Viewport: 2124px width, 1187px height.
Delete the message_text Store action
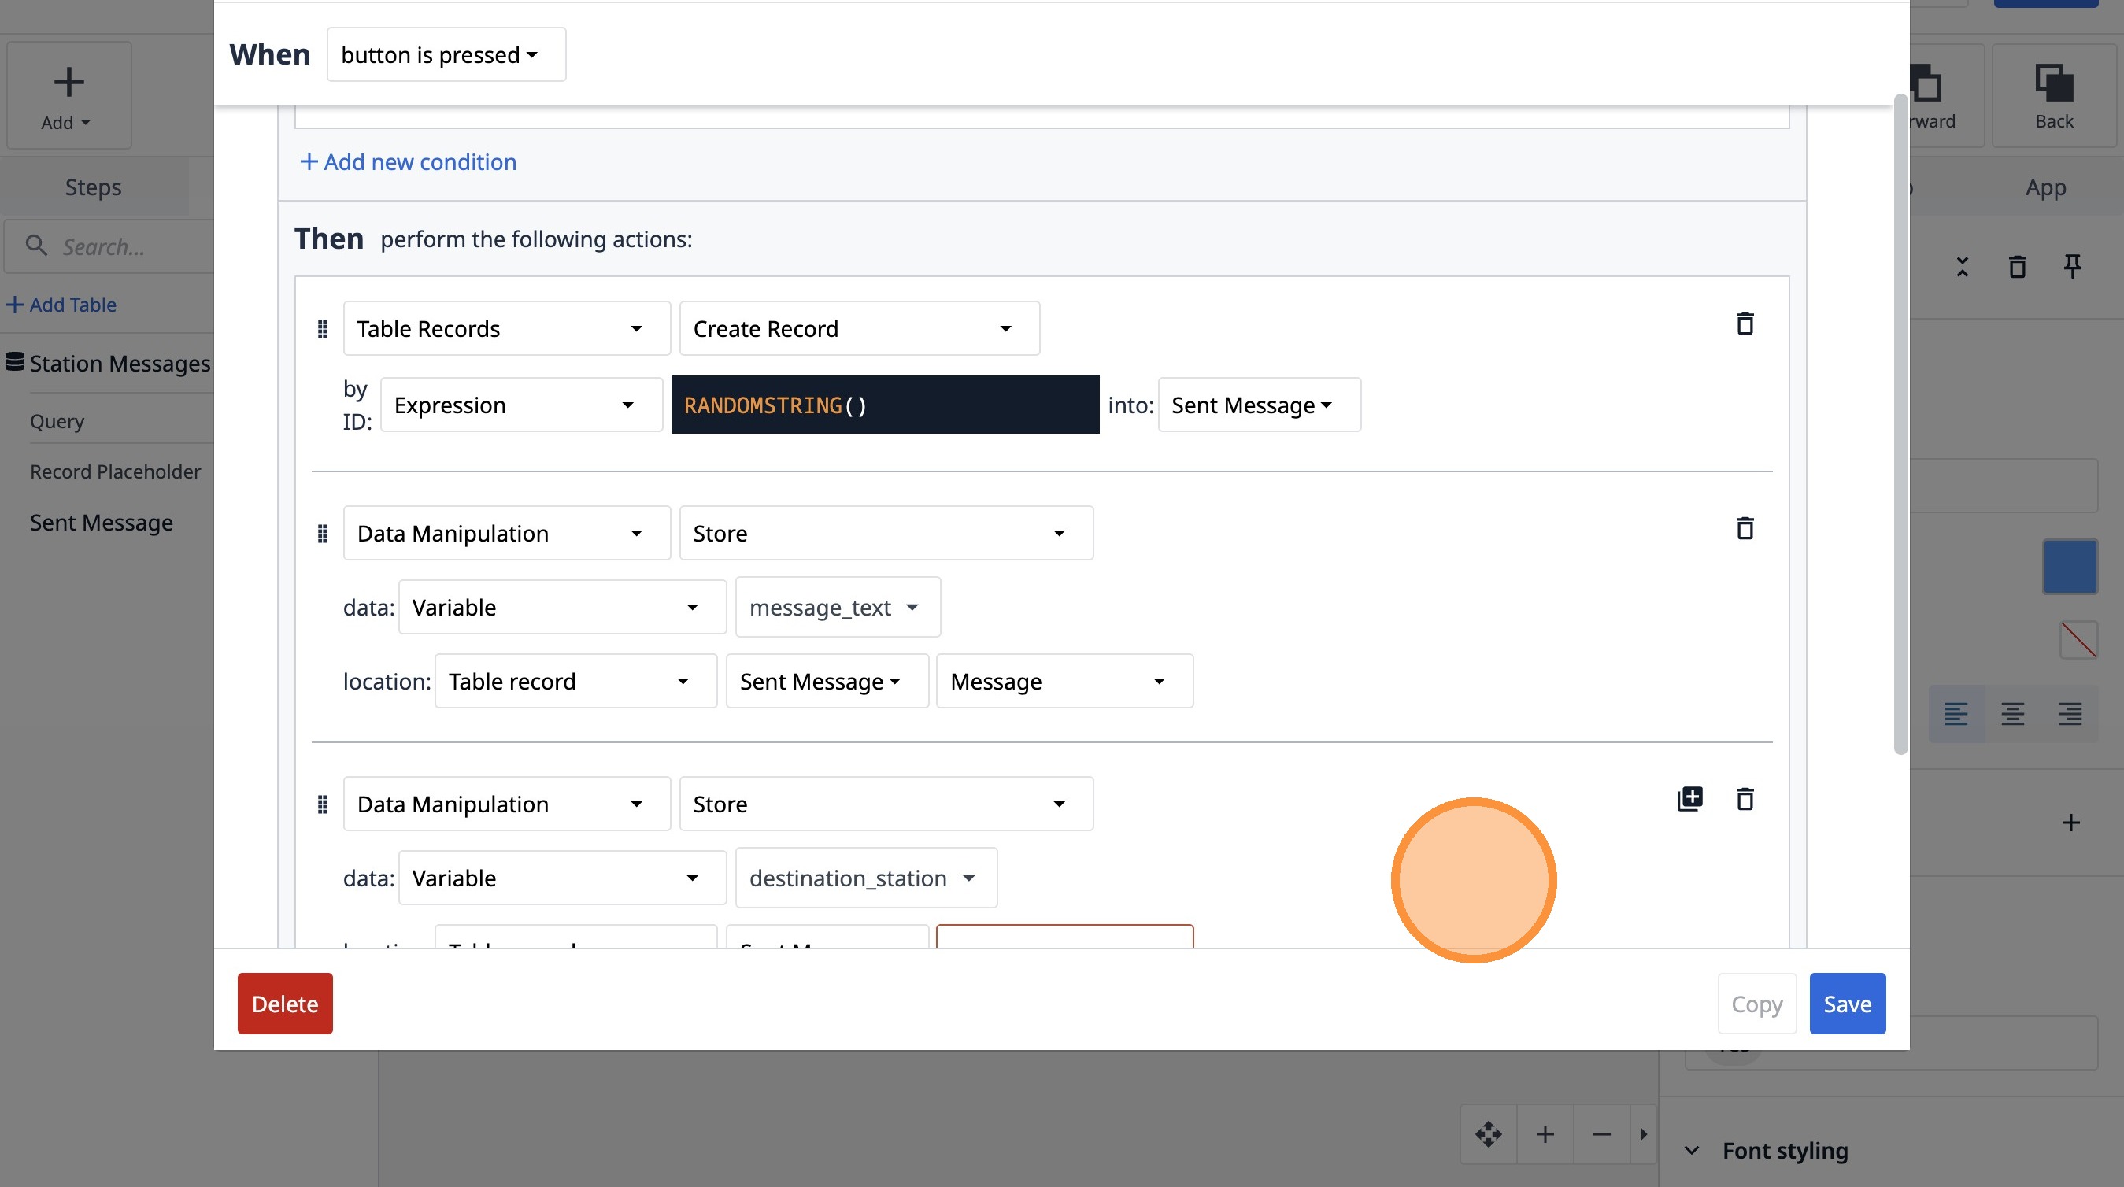(1745, 528)
